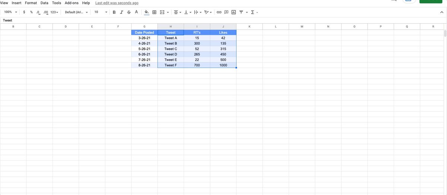The image size is (447, 195).
Task: Select column H header
Action: pyautogui.click(x=171, y=26)
